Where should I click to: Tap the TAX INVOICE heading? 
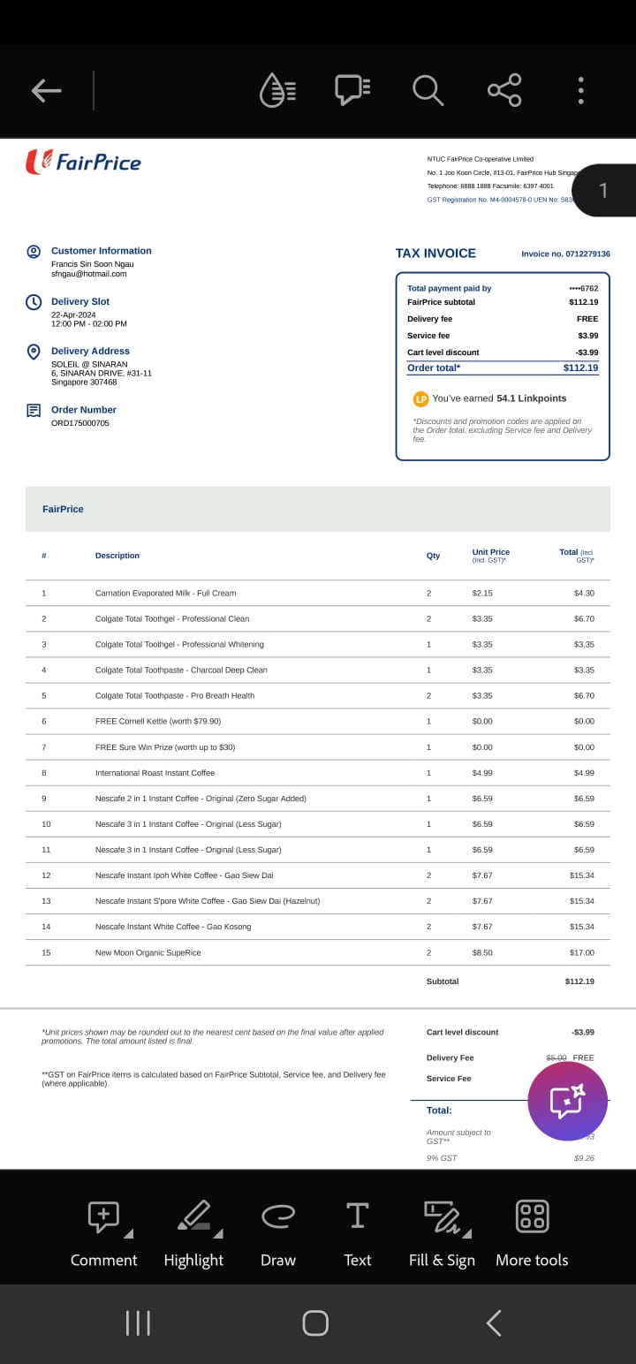click(x=435, y=253)
